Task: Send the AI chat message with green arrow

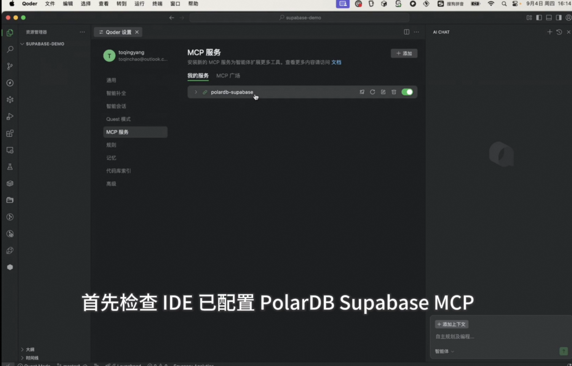Action: [564, 351]
